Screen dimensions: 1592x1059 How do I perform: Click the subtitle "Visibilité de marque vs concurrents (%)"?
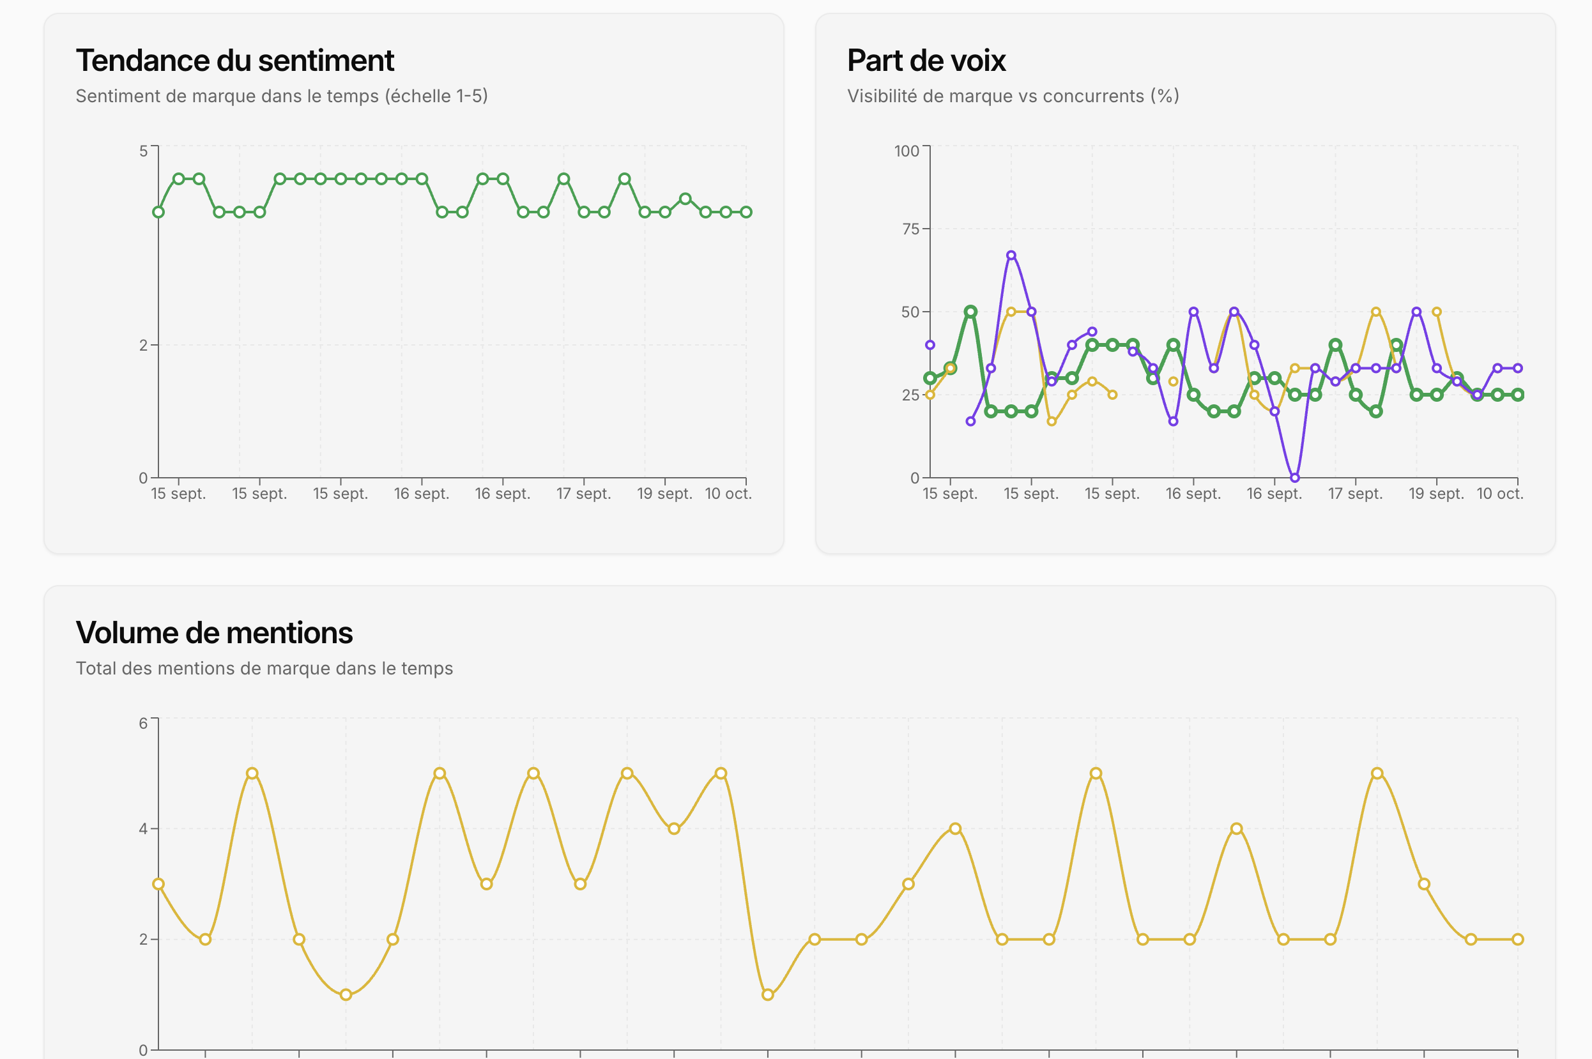pyautogui.click(x=1013, y=96)
